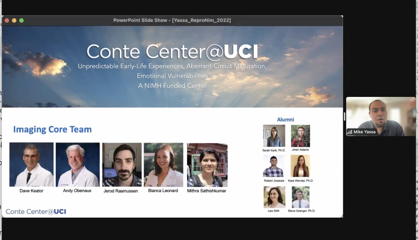This screenshot has height=240, width=418.
Task: Click the signal strength icon beside Mike Yassa
Action: [x=349, y=132]
